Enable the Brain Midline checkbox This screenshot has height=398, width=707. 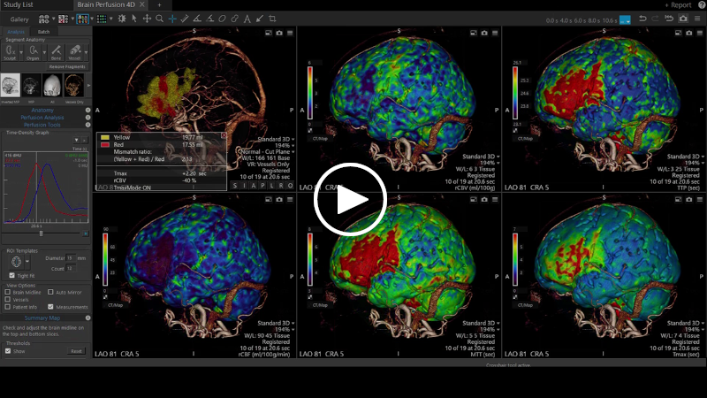tap(8, 292)
